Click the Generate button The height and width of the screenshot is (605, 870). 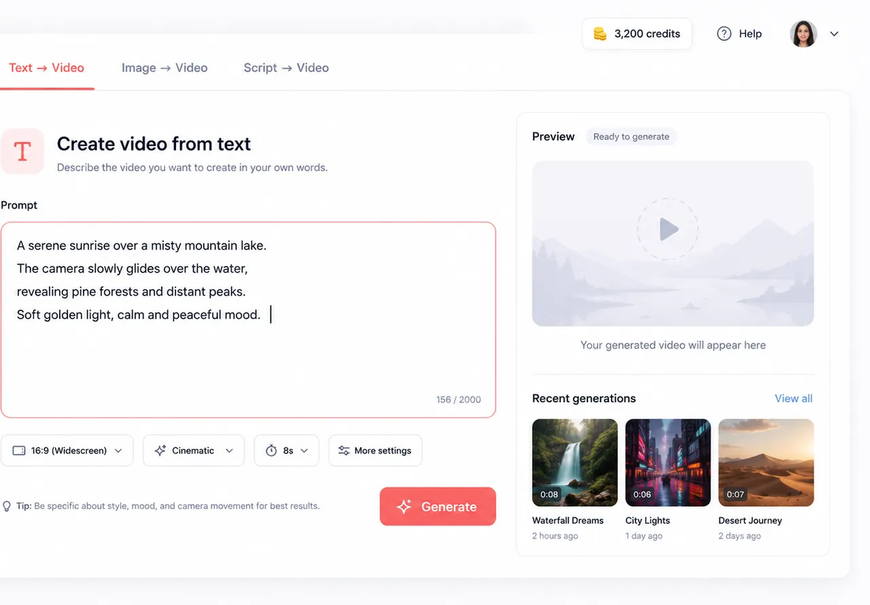click(438, 506)
